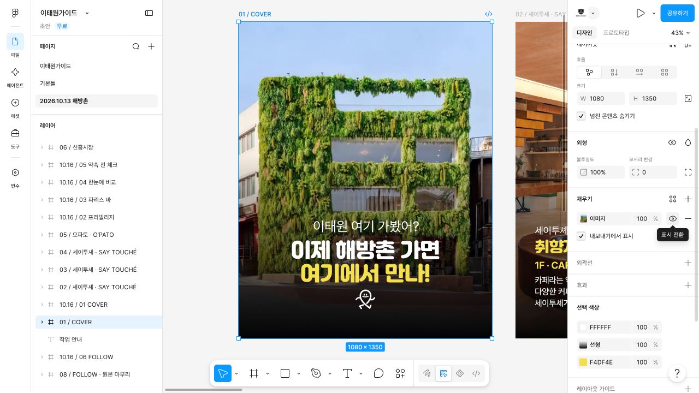Image resolution: width=699 pixels, height=393 pixels.
Task: Open the help question mark button
Action: [677, 373]
